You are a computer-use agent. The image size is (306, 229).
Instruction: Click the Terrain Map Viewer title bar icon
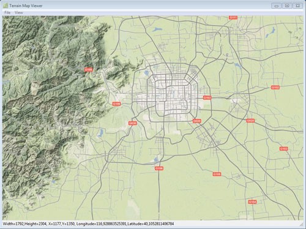click(x=6, y=6)
